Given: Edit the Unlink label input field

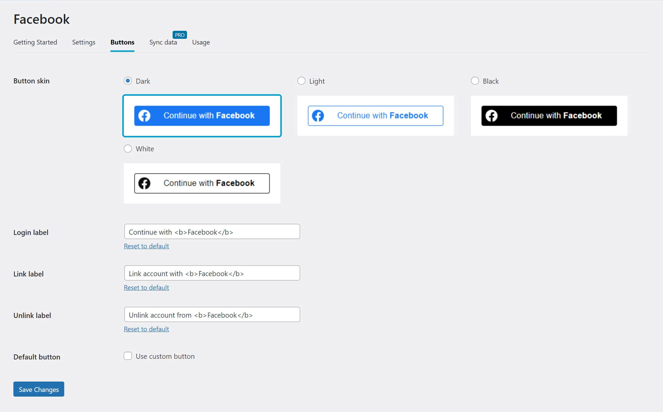Looking at the screenshot, I should (x=211, y=315).
